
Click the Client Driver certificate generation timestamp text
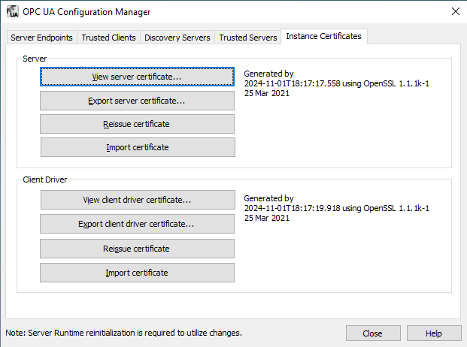click(x=336, y=208)
